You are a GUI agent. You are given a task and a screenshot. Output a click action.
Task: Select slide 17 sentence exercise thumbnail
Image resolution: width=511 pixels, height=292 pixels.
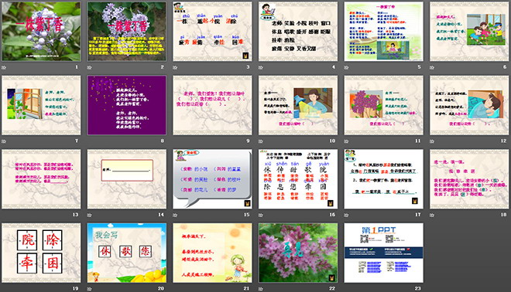coord(383,179)
